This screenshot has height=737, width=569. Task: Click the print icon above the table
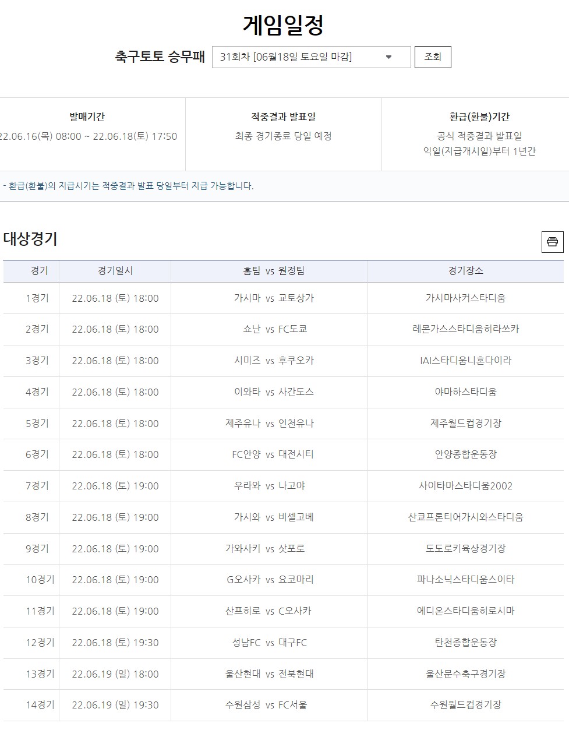point(552,242)
